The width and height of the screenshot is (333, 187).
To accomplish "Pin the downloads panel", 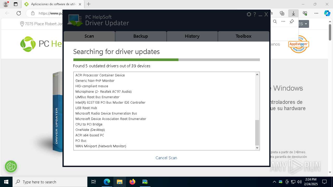I will click(292, 22).
